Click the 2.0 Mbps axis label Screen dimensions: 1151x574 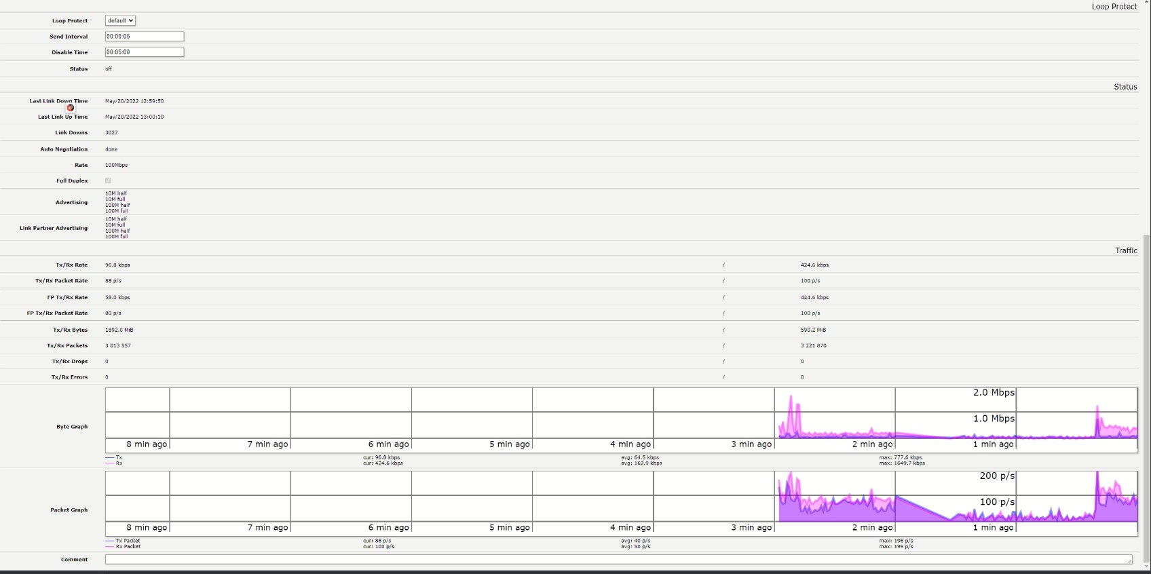[994, 393]
